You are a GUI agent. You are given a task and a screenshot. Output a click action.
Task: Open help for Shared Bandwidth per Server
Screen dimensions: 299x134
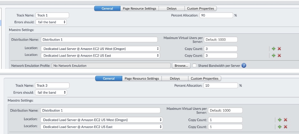click(x=244, y=66)
